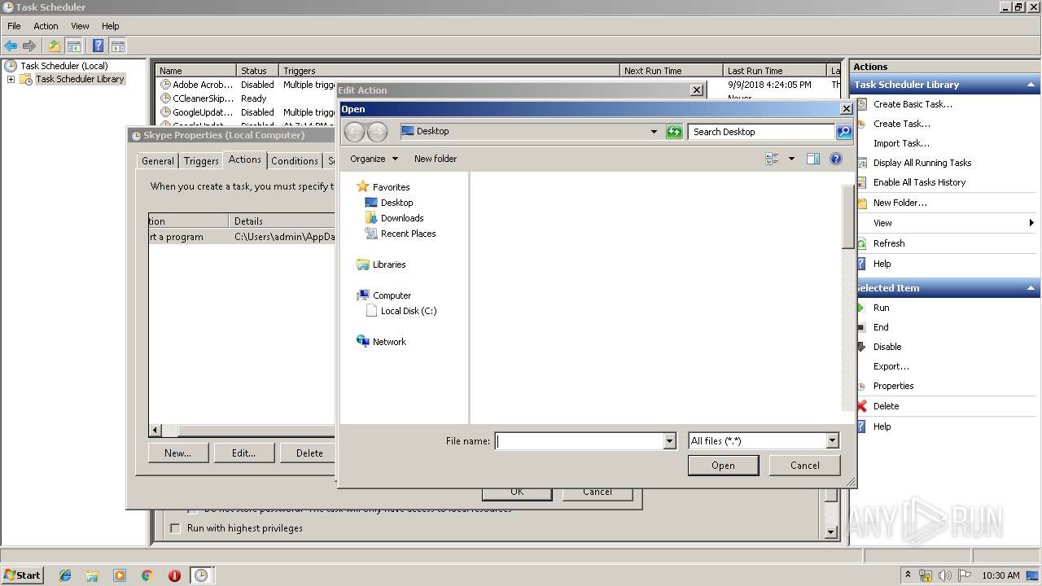Click the Back arrow in Task Scheduler toolbar
This screenshot has width=1042, height=586.
tap(11, 46)
